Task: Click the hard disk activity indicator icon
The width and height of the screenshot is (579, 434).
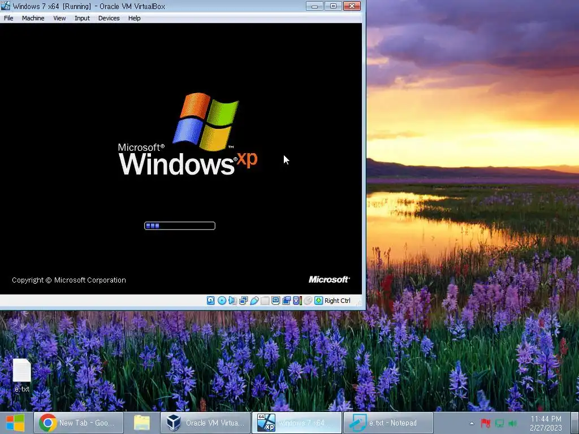Action: [x=210, y=301]
